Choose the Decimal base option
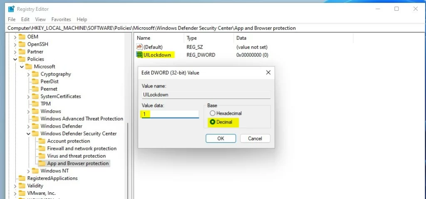426x199 pixels. pyautogui.click(x=213, y=122)
